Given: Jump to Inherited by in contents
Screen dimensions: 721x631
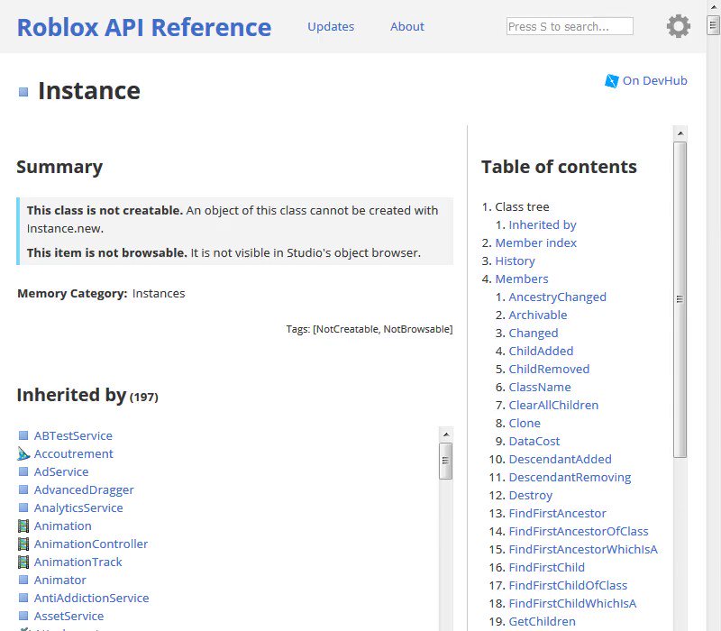Looking at the screenshot, I should [x=543, y=224].
